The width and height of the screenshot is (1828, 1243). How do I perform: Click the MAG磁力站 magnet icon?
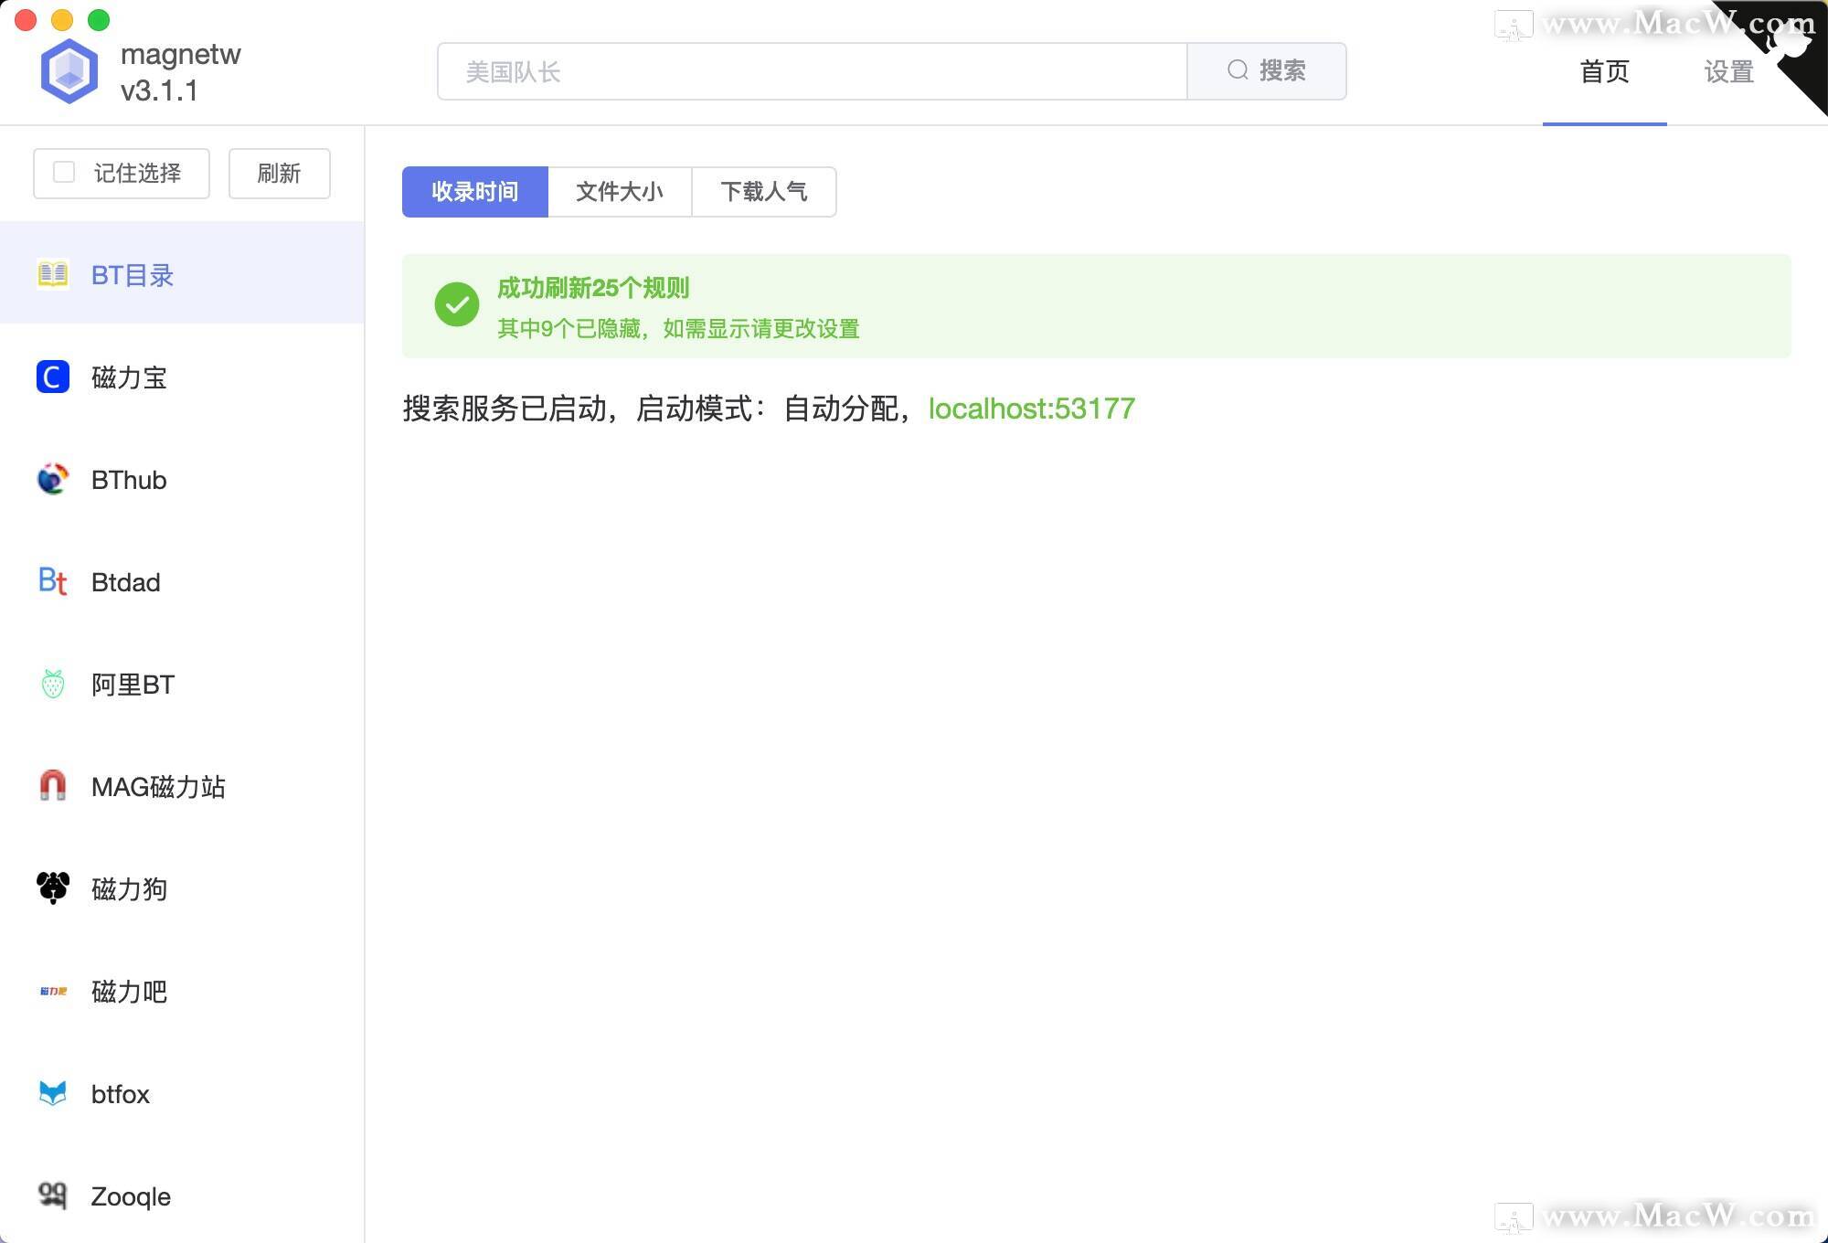pyautogui.click(x=53, y=786)
